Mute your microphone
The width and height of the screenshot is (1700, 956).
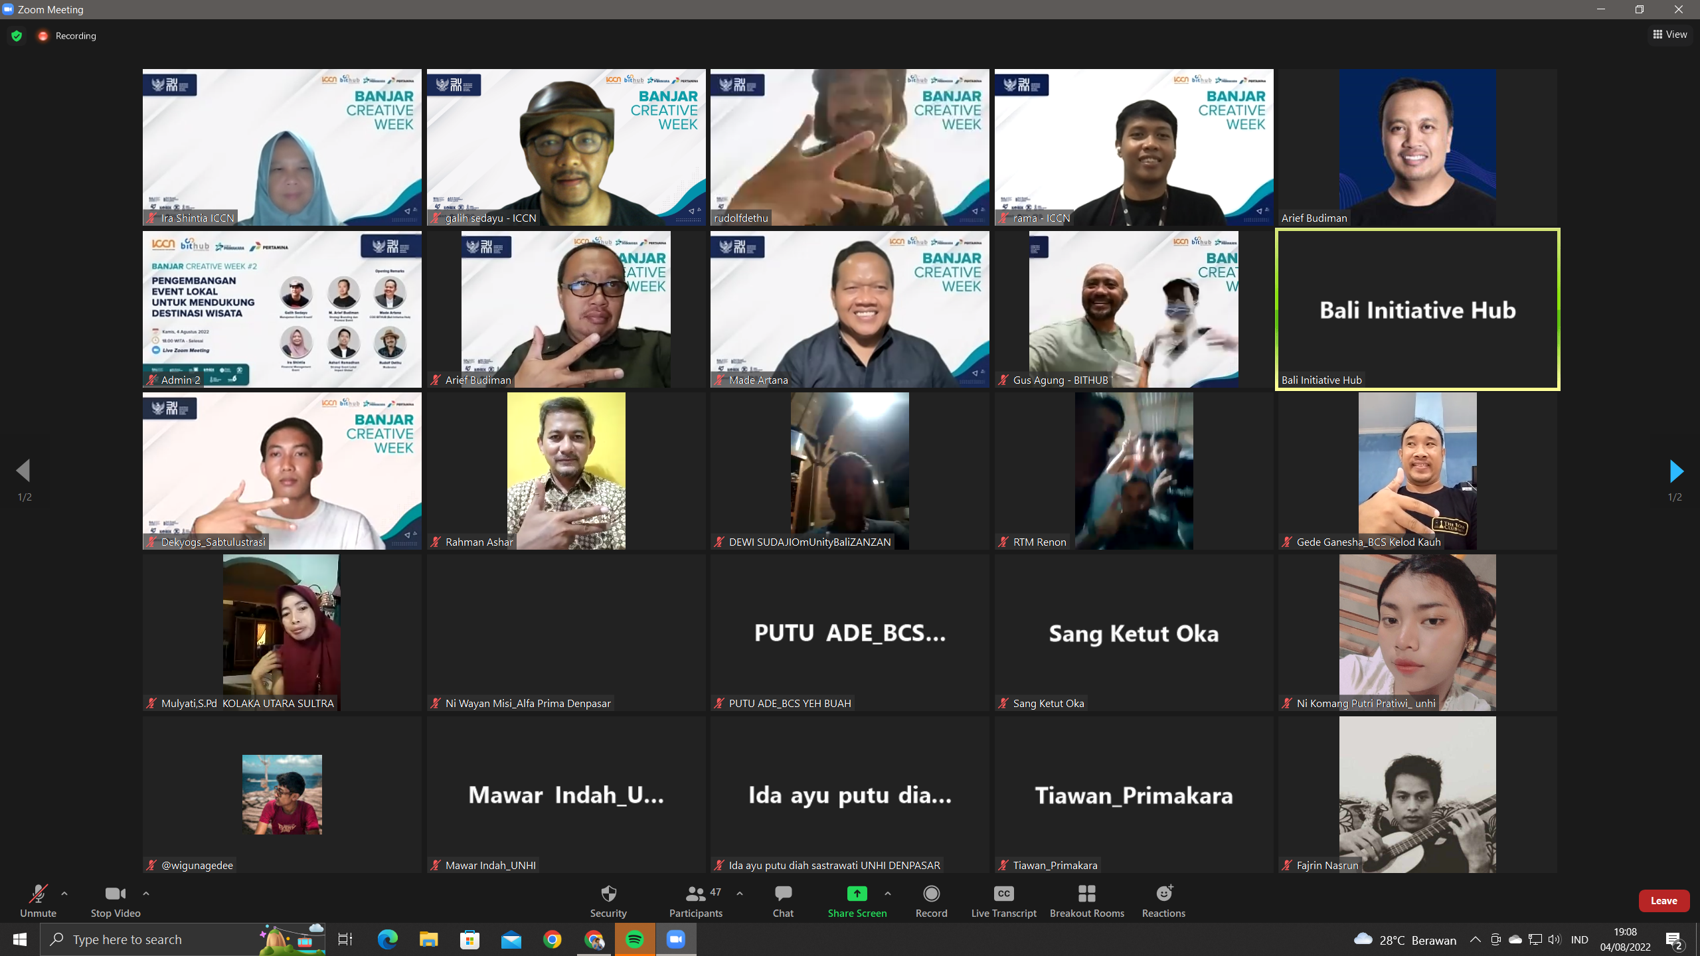38,900
